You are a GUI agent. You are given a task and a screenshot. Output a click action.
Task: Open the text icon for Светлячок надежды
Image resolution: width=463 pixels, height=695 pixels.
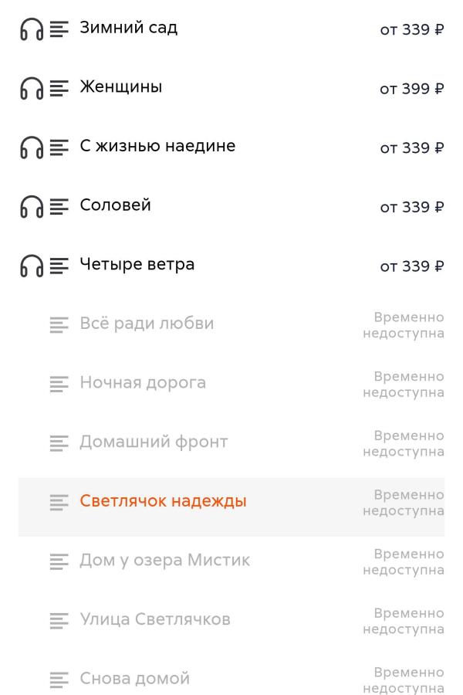[x=59, y=500]
